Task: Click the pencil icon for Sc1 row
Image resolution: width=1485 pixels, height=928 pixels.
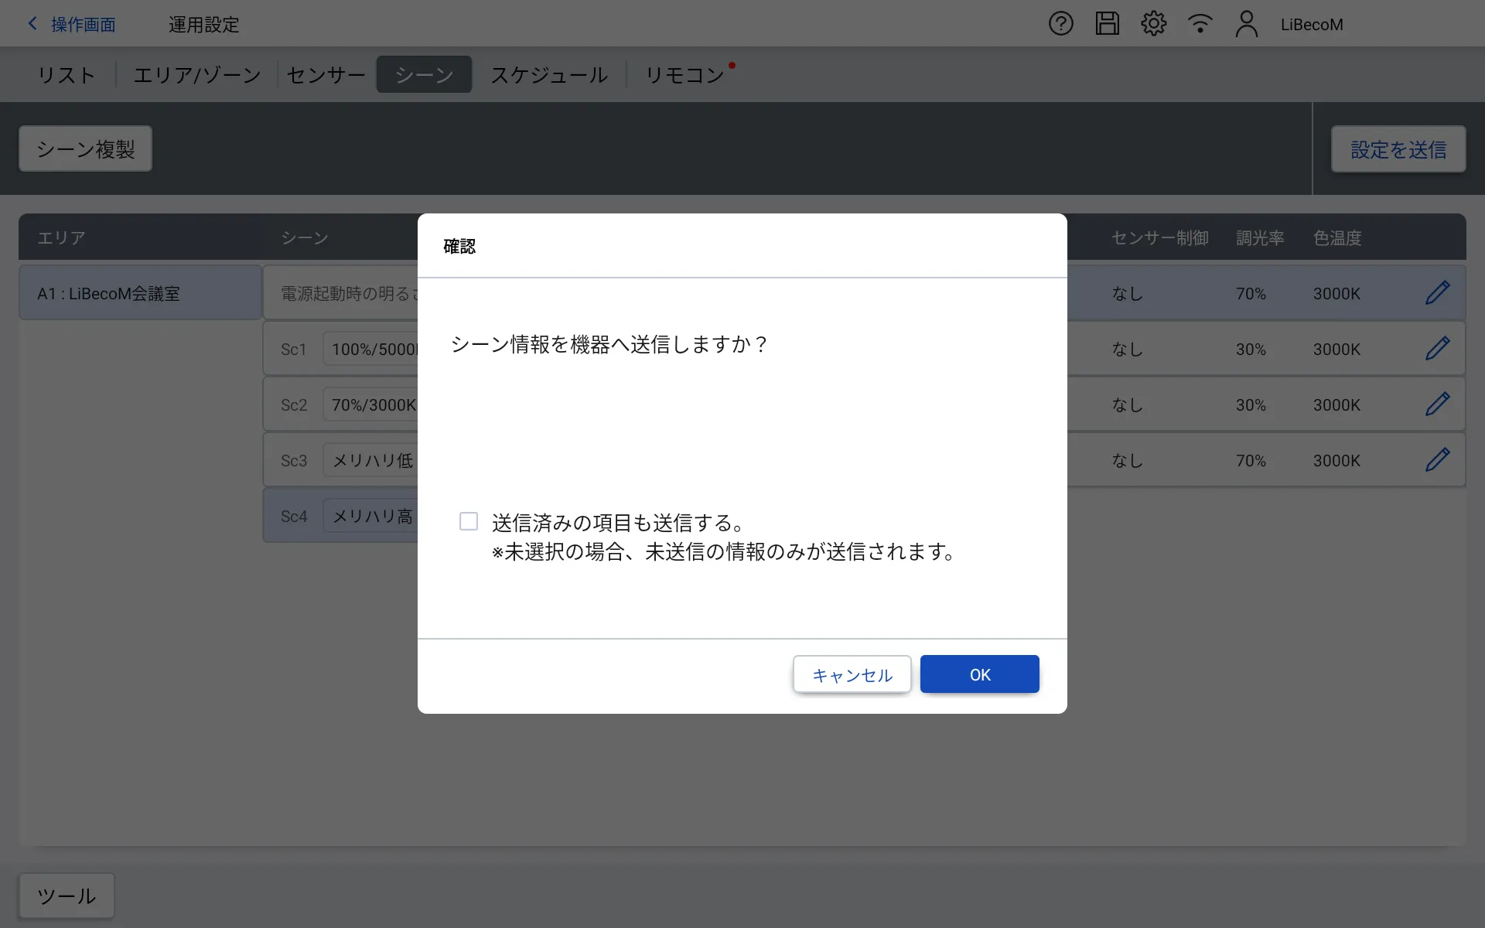Action: (1437, 349)
